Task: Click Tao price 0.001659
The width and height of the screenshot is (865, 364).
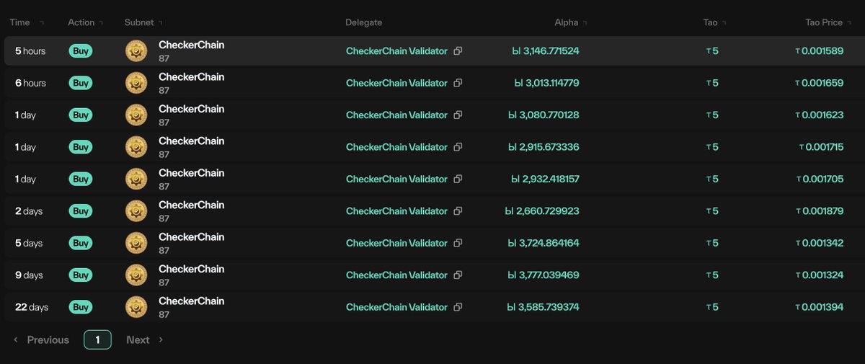Action: pyautogui.click(x=819, y=83)
